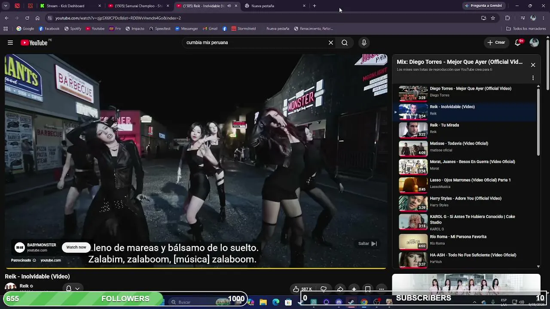
Task: Open a new browser tab
Action: coord(315,6)
